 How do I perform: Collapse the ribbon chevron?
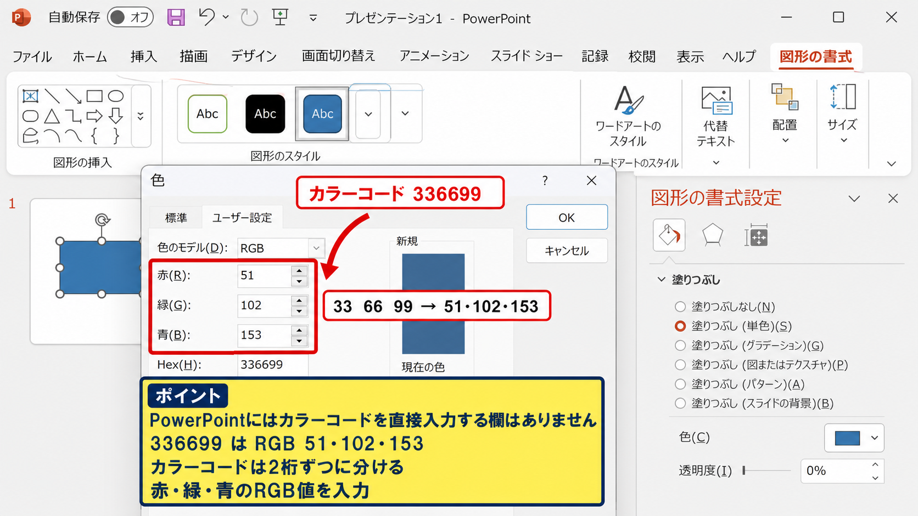point(892,163)
